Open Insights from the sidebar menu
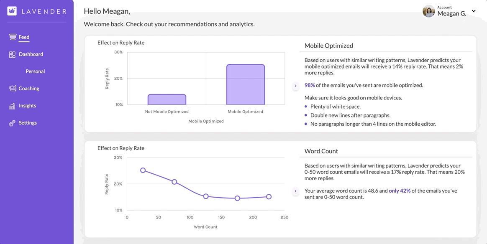The image size is (487, 244). point(27,105)
